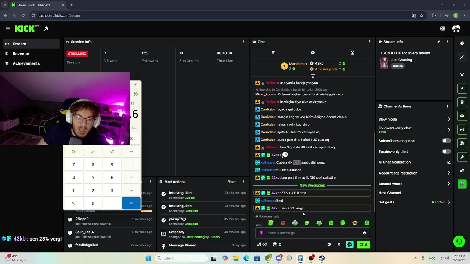Open the hamburger navigation menu
The width and height of the screenshot is (470, 264).
pos(8,29)
